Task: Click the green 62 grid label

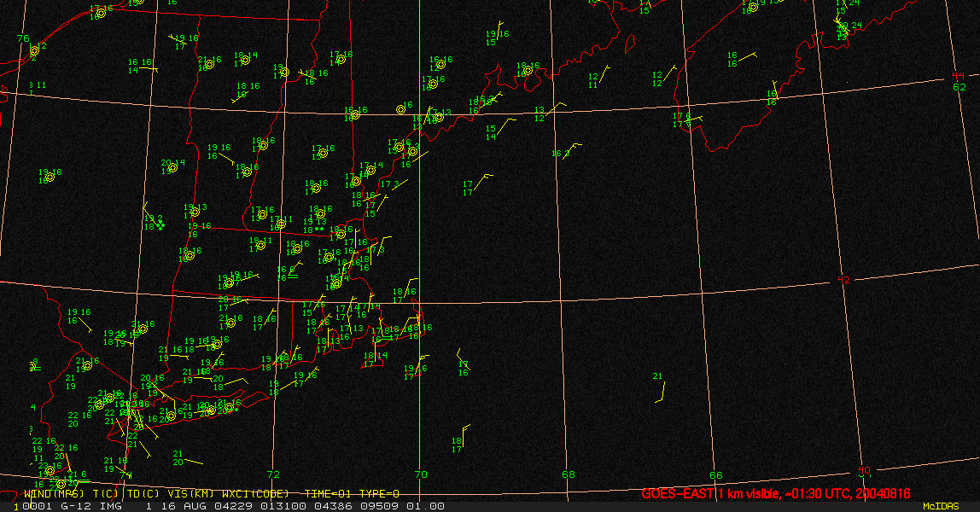Action: (x=960, y=87)
